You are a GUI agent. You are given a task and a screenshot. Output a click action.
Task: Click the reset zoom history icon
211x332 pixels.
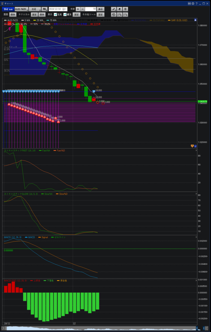pyautogui.click(x=114, y=15)
